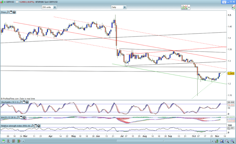Click the scrollbar right arrow

coord(212,141)
